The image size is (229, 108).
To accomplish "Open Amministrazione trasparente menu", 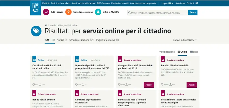I will coord(143,3).
